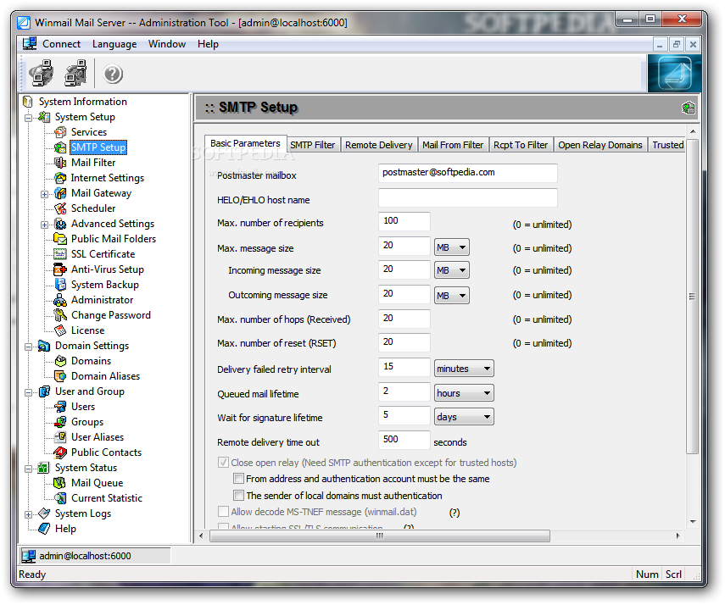Open Wait for signature lifetime days dropdown
The image size is (725, 605).
tap(464, 417)
